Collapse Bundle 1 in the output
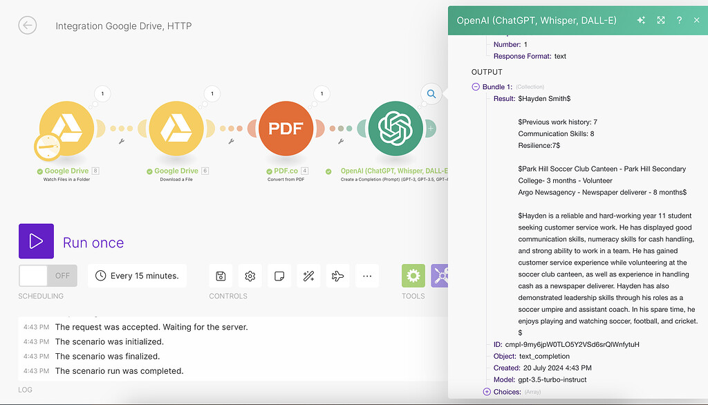Image resolution: width=708 pixels, height=405 pixels. tap(474, 87)
